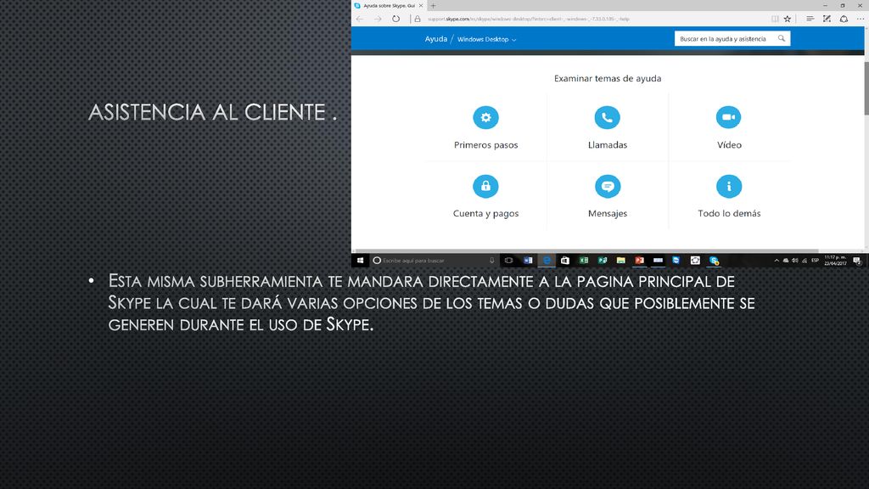Click the Vídeo label

(729, 144)
